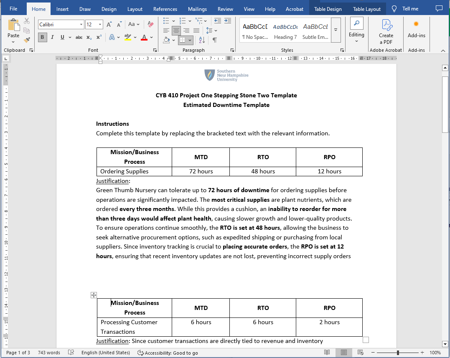450x358 pixels.
Task: Open the File menu
Action: point(13,9)
